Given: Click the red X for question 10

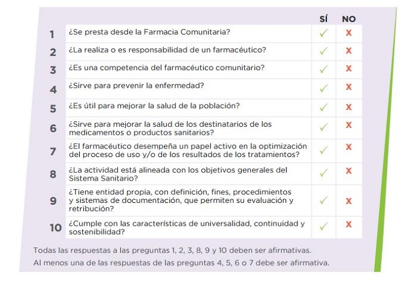Looking at the screenshot, I should coord(349,225).
